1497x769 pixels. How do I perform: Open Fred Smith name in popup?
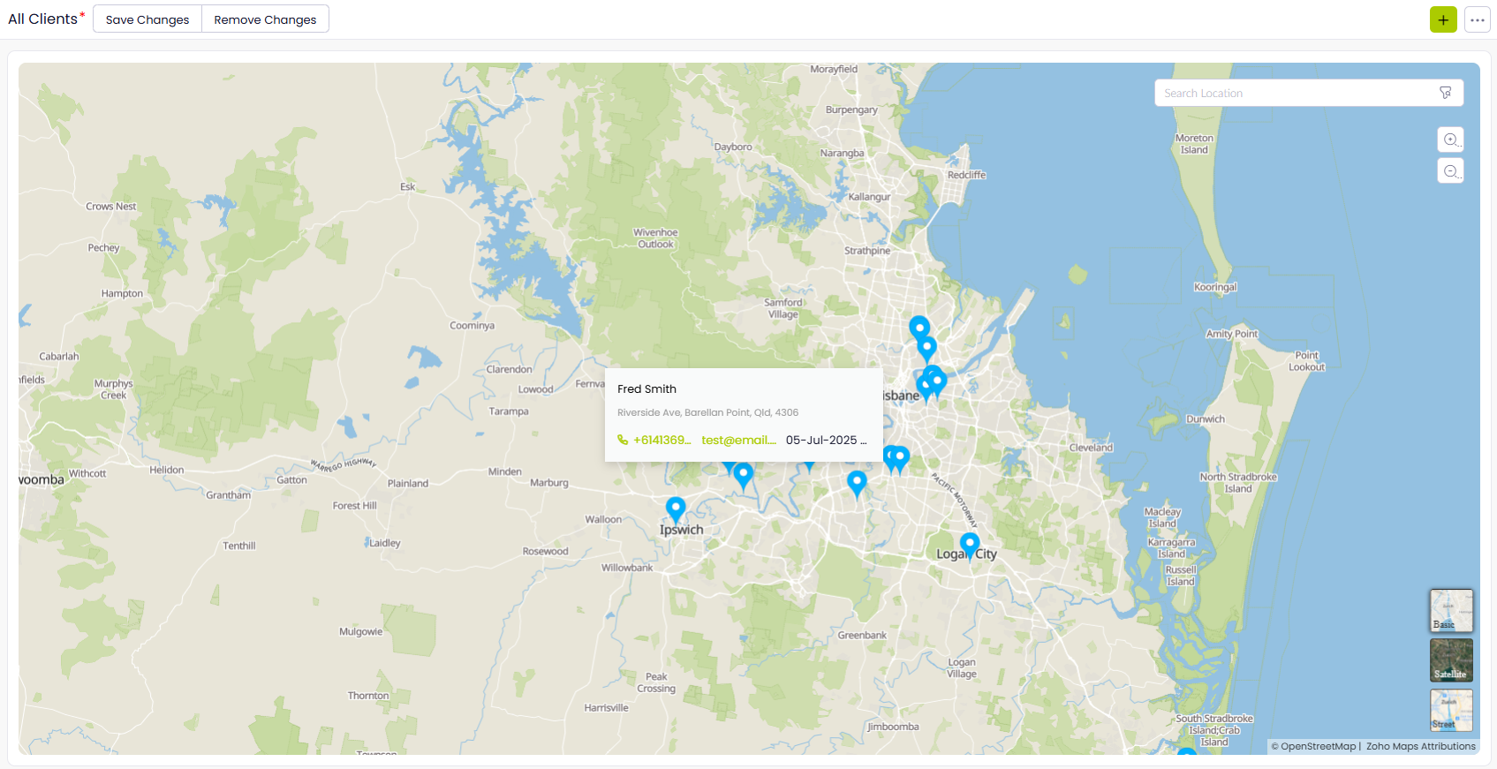pos(646,388)
